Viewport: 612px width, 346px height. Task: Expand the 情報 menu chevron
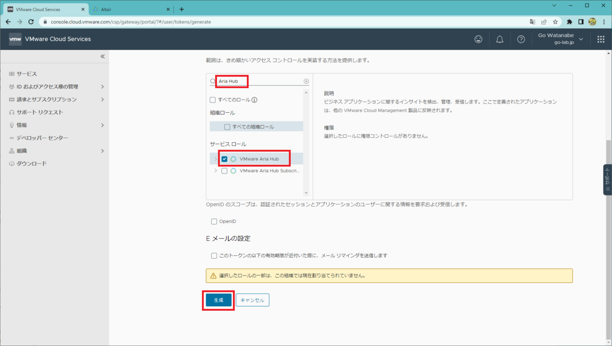(x=102, y=125)
